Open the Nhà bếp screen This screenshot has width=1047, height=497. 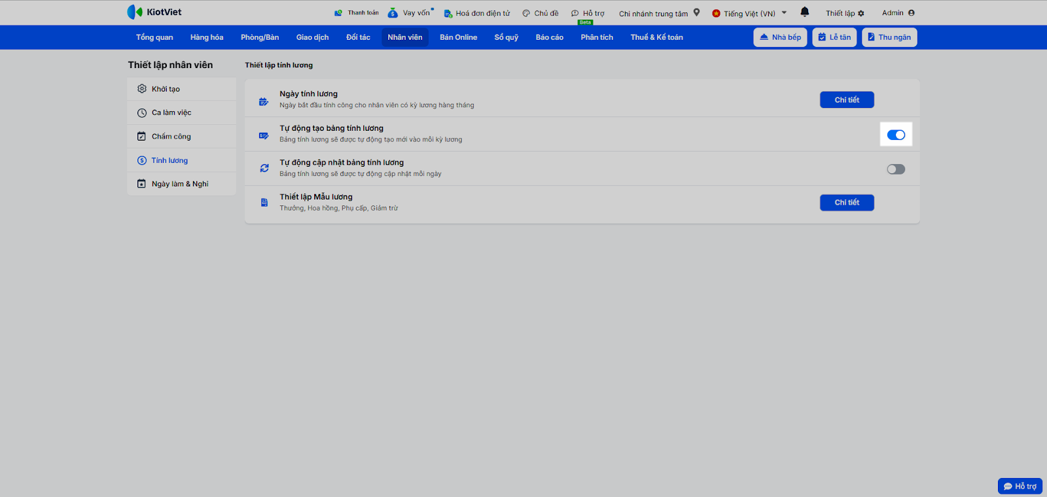tap(780, 37)
